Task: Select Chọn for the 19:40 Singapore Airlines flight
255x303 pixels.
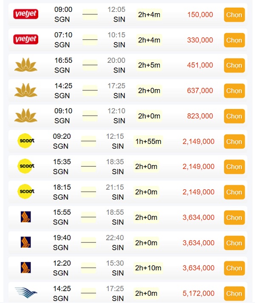Action: coord(234,243)
